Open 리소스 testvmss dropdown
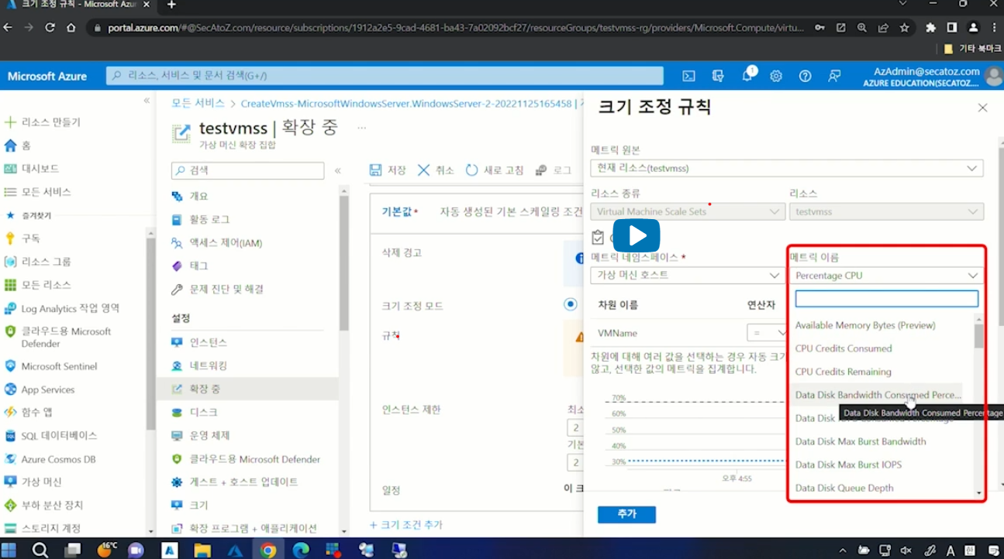 pos(887,211)
